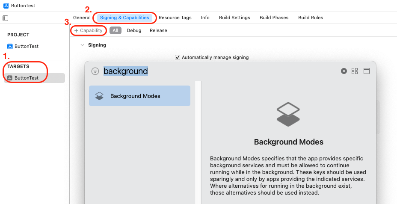Image resolution: width=397 pixels, height=204 pixels.
Task: Click the capability search field containing background
Action: (220, 71)
